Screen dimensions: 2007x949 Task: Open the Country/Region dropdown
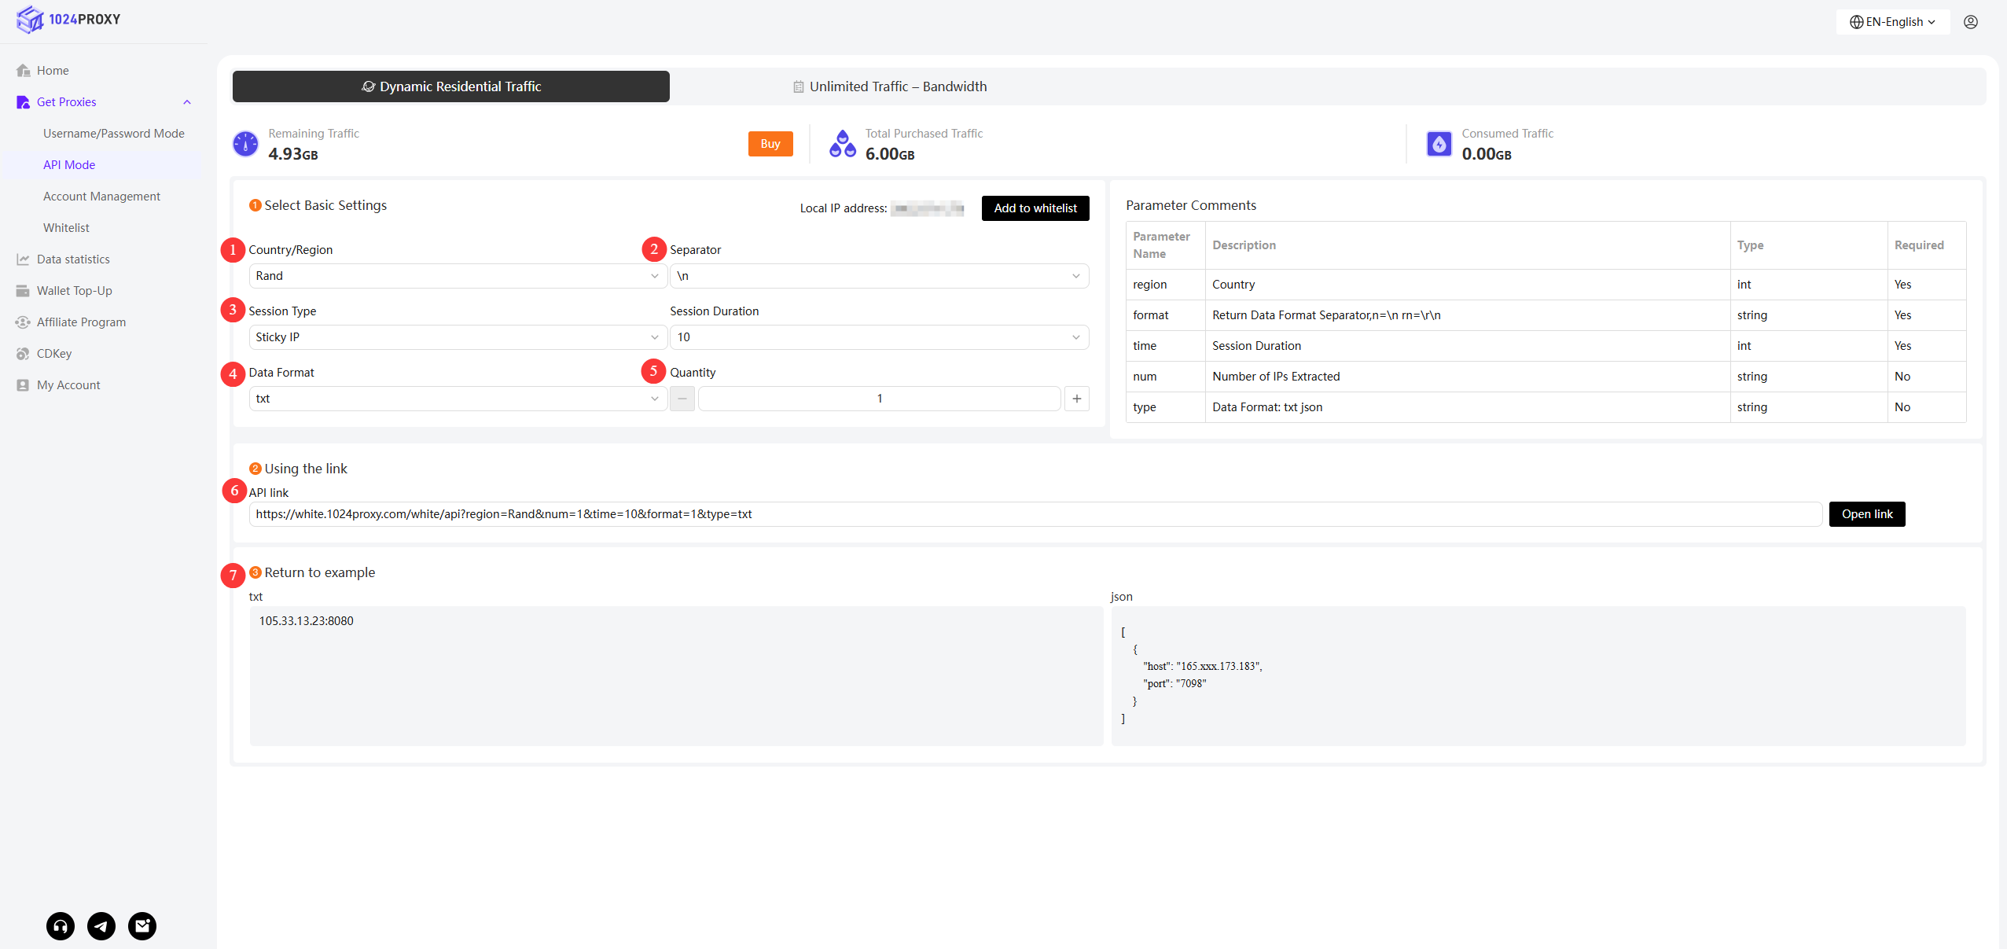(457, 276)
